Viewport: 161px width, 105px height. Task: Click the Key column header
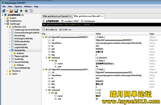(x=44, y=34)
